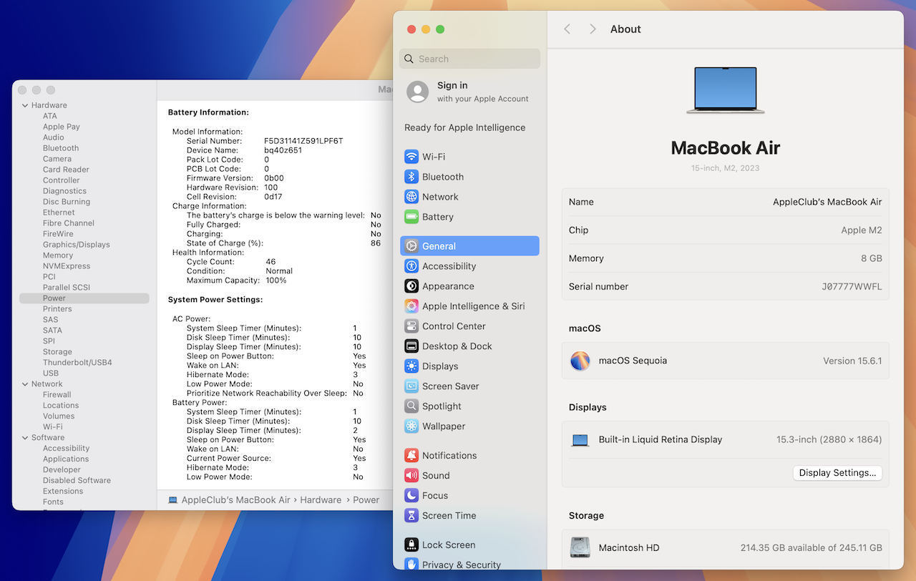The width and height of the screenshot is (916, 581).
Task: Click the Search field in System Settings
Action: [x=469, y=59]
